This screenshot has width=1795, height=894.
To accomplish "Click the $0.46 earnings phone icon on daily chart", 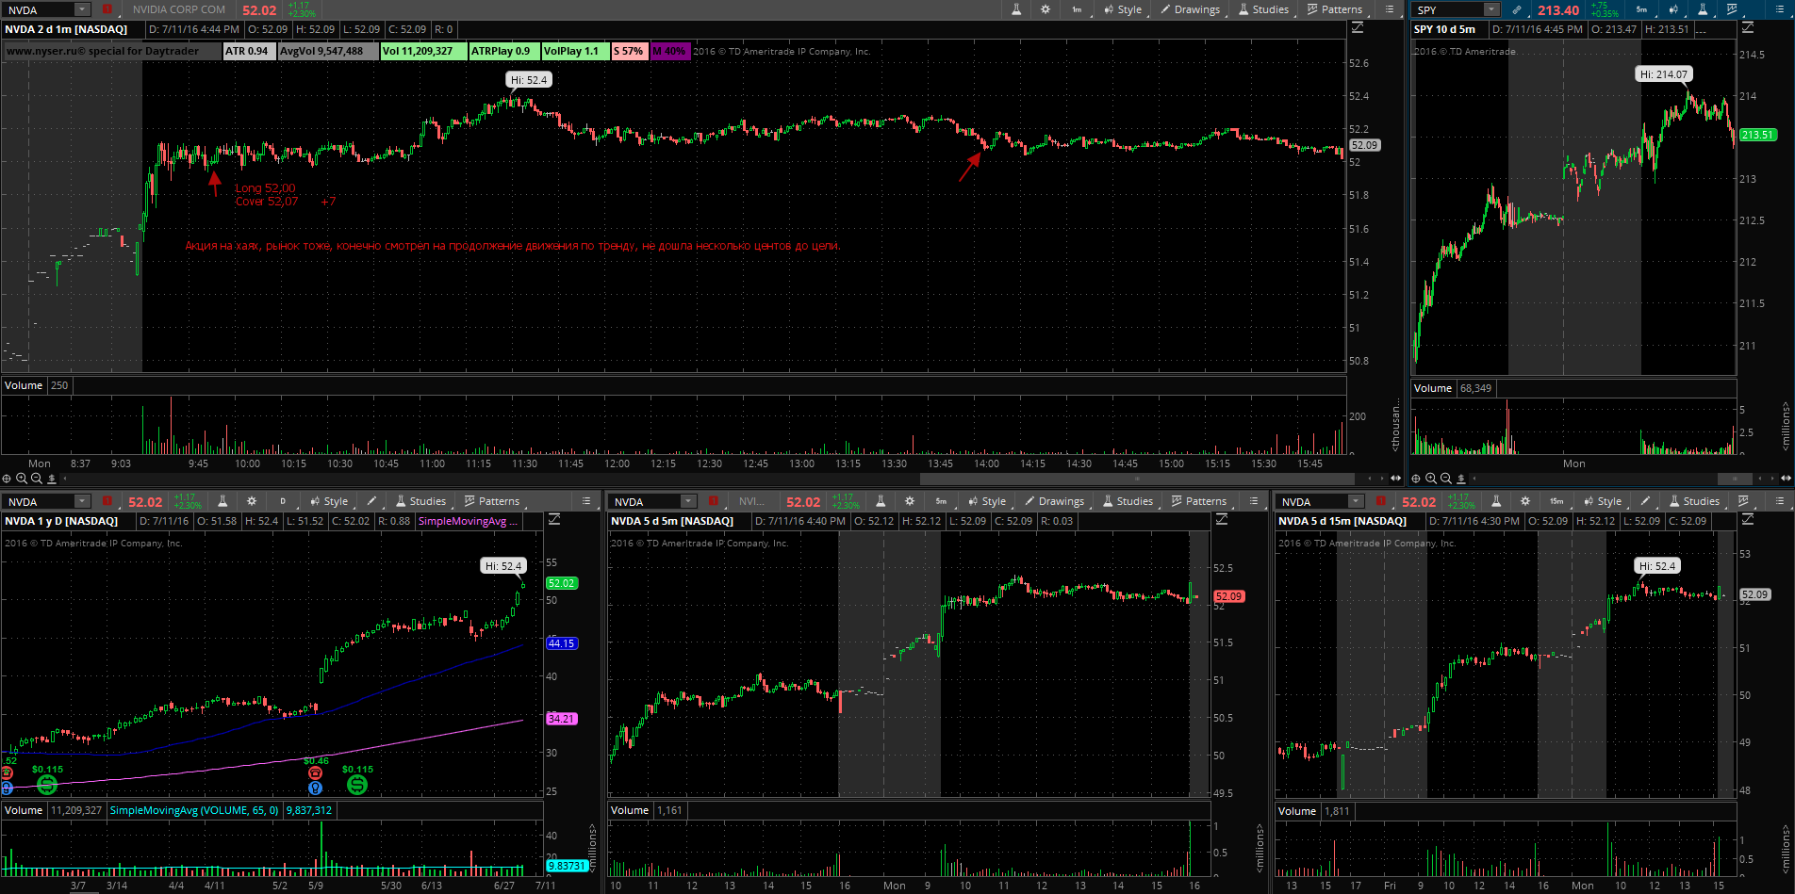I will click(x=315, y=773).
